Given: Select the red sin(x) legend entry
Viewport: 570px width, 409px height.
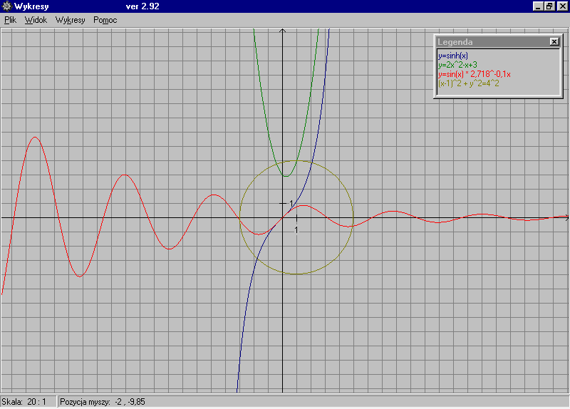Looking at the screenshot, I should (475, 74).
